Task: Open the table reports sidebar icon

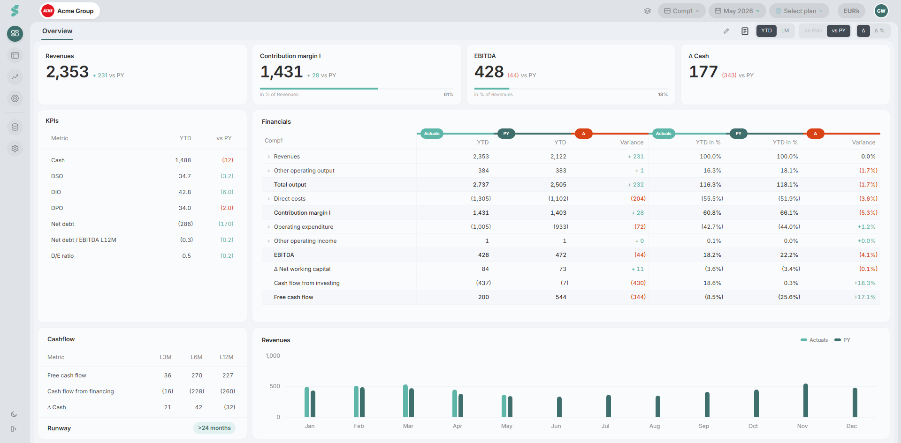Action: click(15, 55)
